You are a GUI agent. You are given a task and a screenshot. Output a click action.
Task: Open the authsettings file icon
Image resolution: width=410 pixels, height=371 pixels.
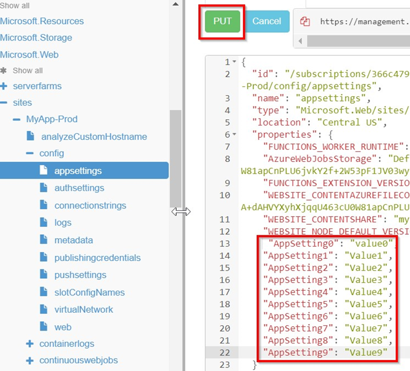(43, 188)
